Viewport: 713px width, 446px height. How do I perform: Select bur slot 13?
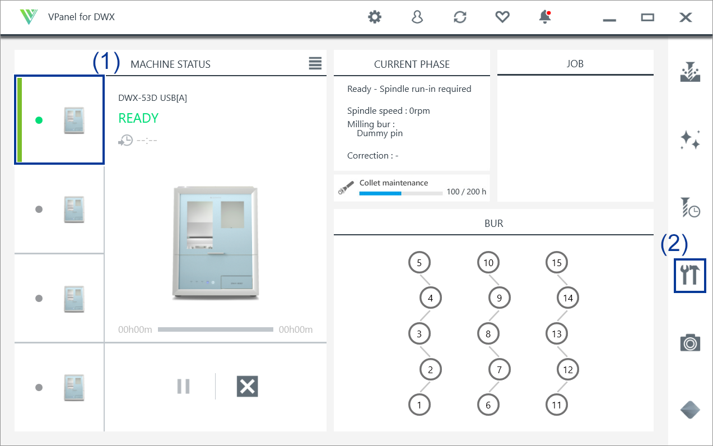coord(557,334)
